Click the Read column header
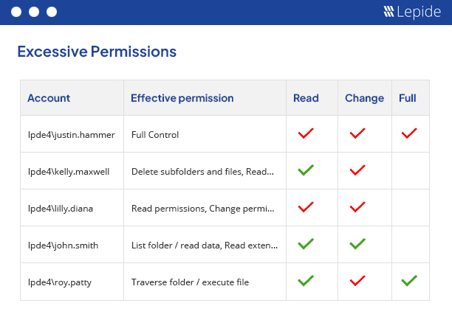The height and width of the screenshot is (317, 452). 306,98
